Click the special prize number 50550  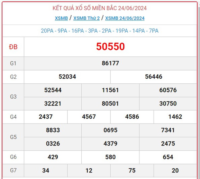pos(110,46)
